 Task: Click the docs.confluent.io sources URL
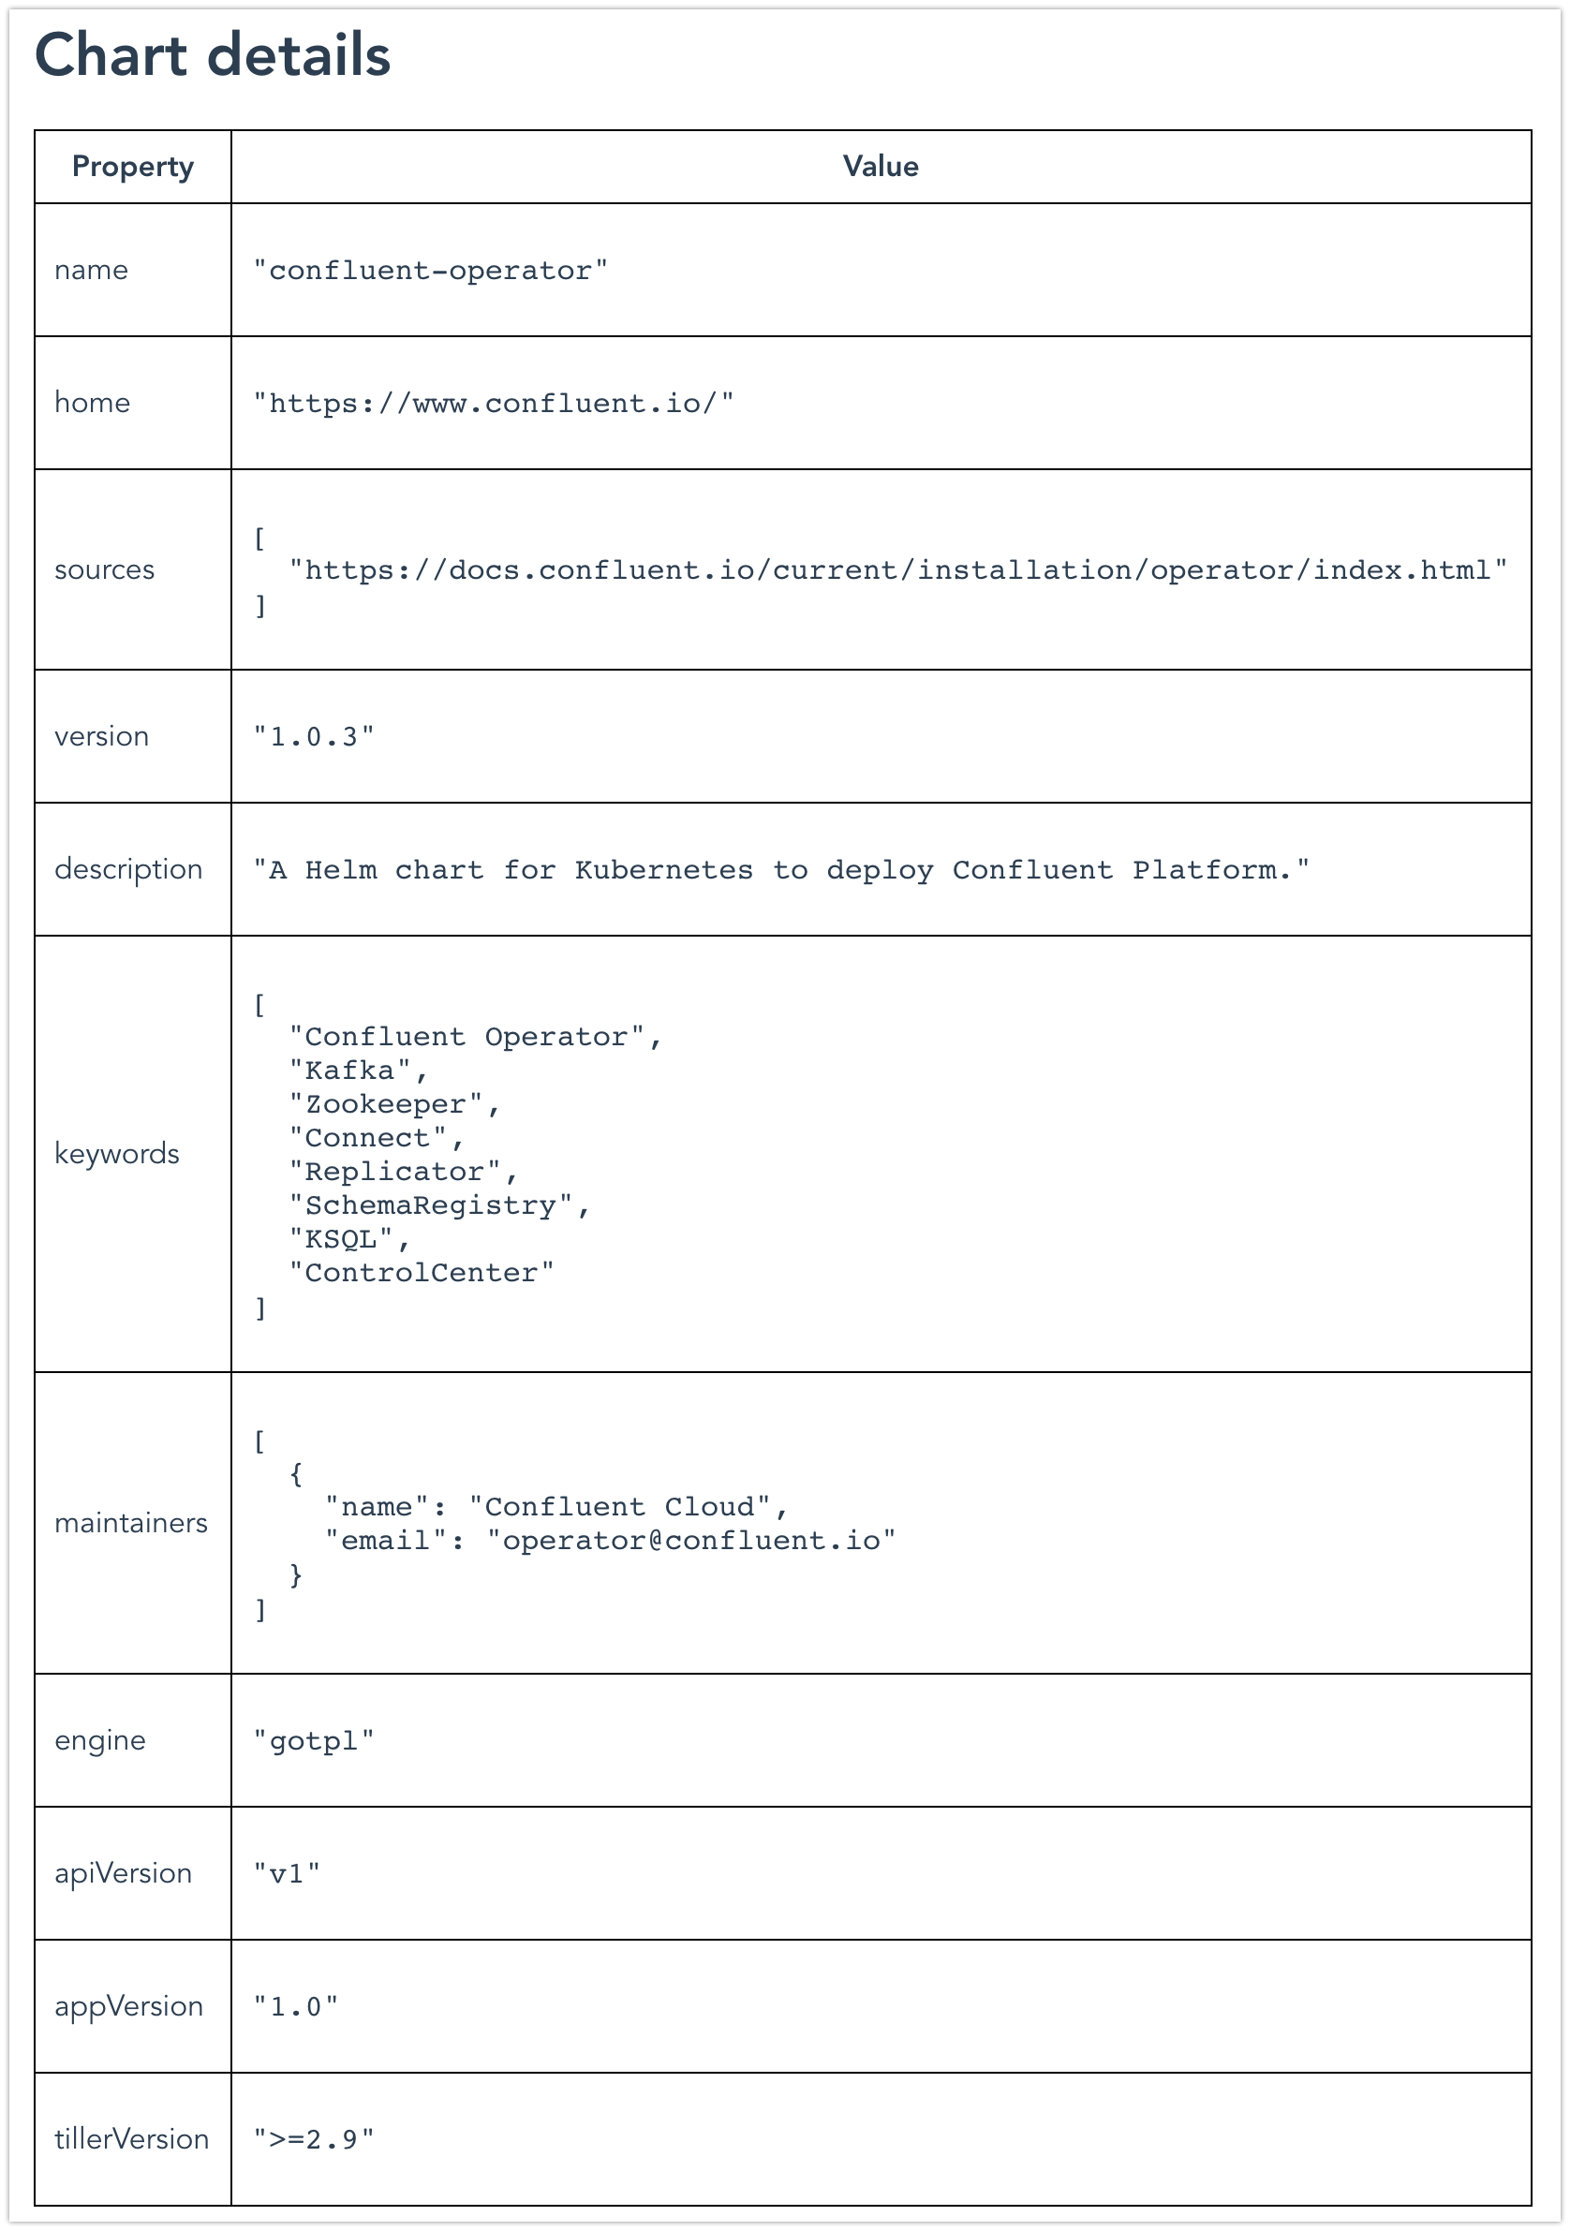[x=898, y=570]
